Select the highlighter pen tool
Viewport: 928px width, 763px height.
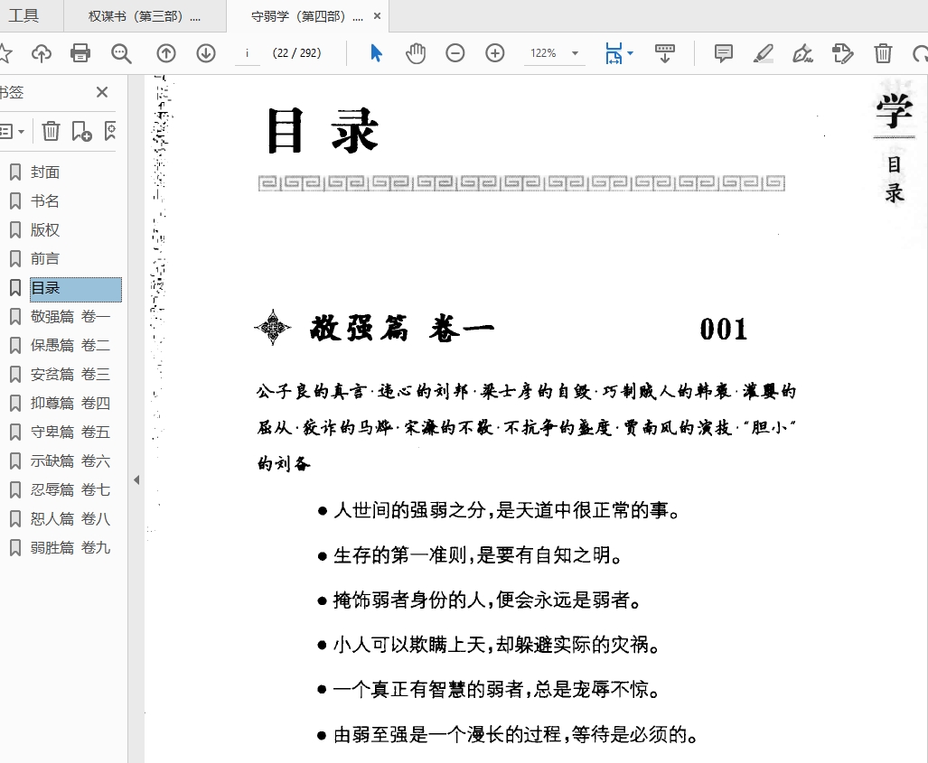click(x=764, y=53)
